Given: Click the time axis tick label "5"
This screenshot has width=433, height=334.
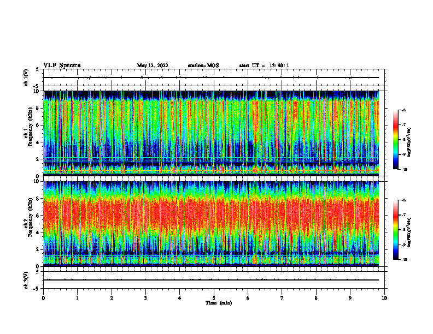Looking at the screenshot, I should (214, 298).
